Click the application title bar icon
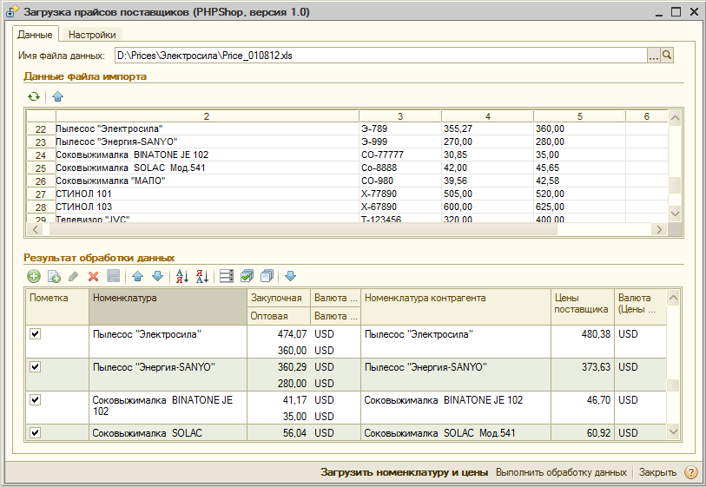706x487 pixels. (x=12, y=11)
